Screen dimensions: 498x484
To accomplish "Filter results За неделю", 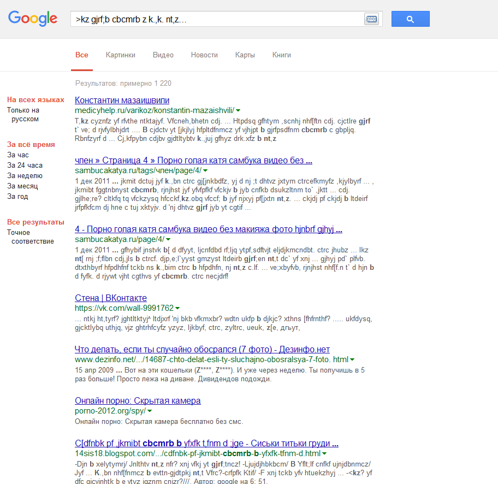I will point(25,176).
